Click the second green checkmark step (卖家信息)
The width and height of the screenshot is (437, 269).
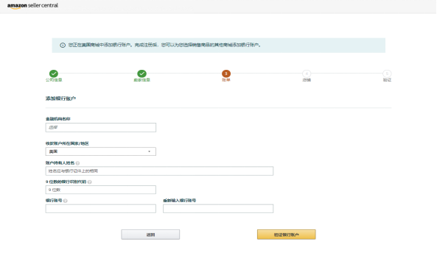[x=141, y=73]
